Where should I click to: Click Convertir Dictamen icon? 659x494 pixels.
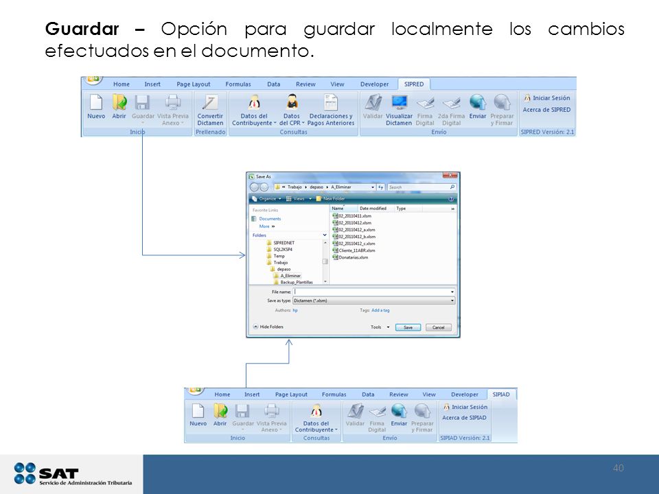(210, 102)
